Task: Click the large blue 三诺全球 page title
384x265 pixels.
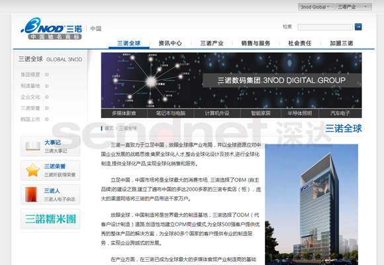Action: click(344, 129)
